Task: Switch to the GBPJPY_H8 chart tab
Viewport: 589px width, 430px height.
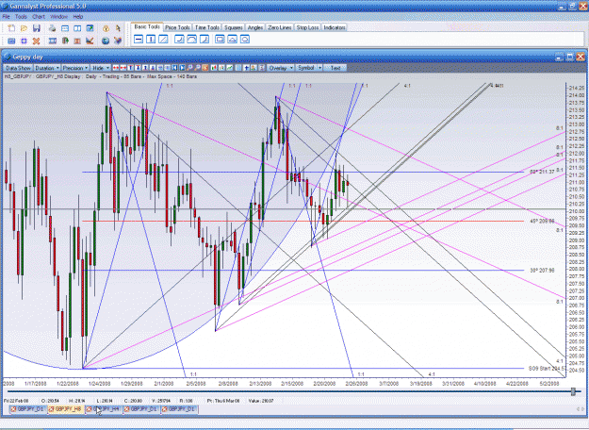Action: [67, 409]
